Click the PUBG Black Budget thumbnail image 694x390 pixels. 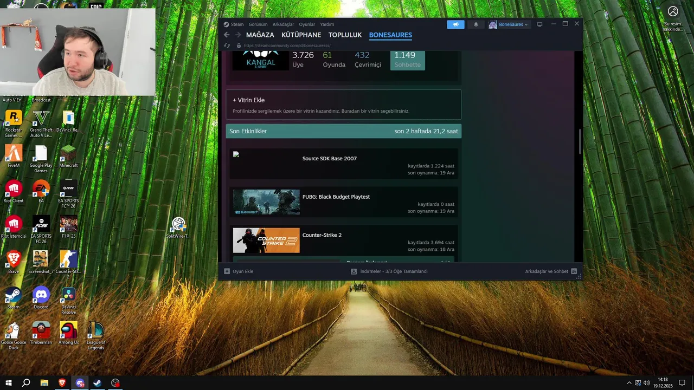(266, 202)
